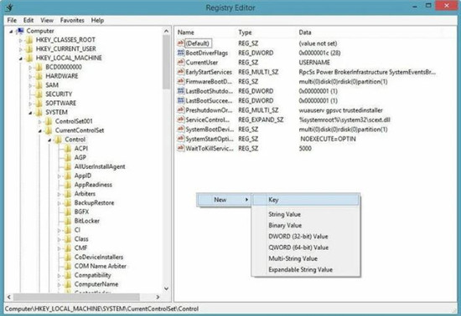461x316 pixels.
Task: Select the FirmwareBootD... value name
Action: (x=209, y=81)
